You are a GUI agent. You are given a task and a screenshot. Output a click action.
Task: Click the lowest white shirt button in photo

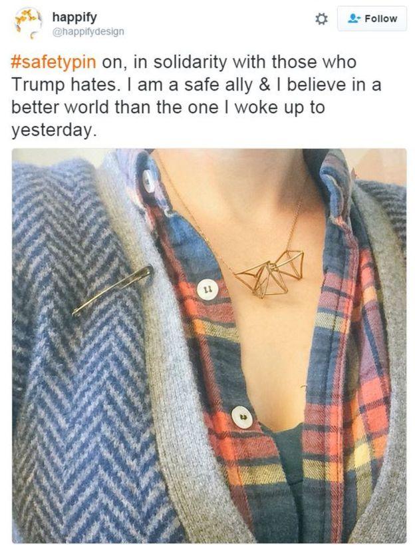point(242,416)
